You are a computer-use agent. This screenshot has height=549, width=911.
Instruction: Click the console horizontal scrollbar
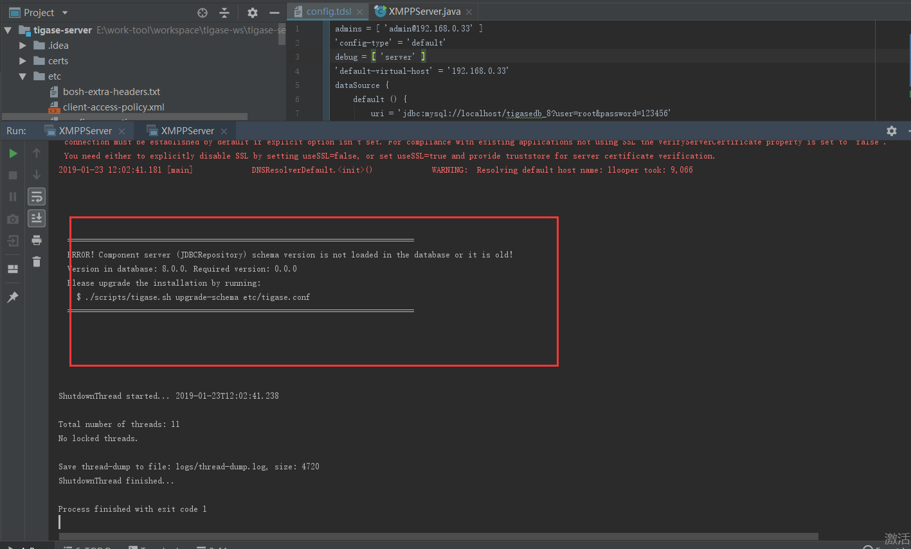(x=437, y=536)
